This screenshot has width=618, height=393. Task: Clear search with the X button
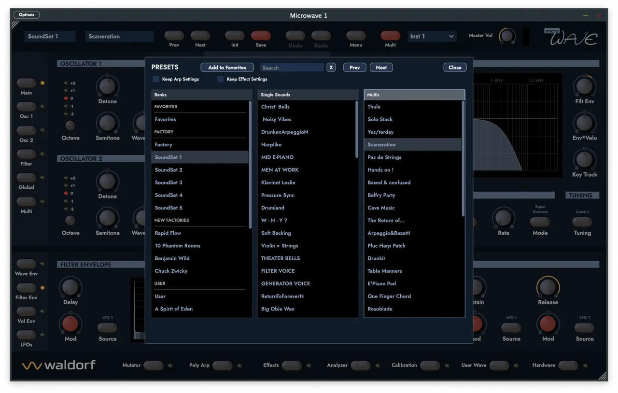click(x=331, y=68)
